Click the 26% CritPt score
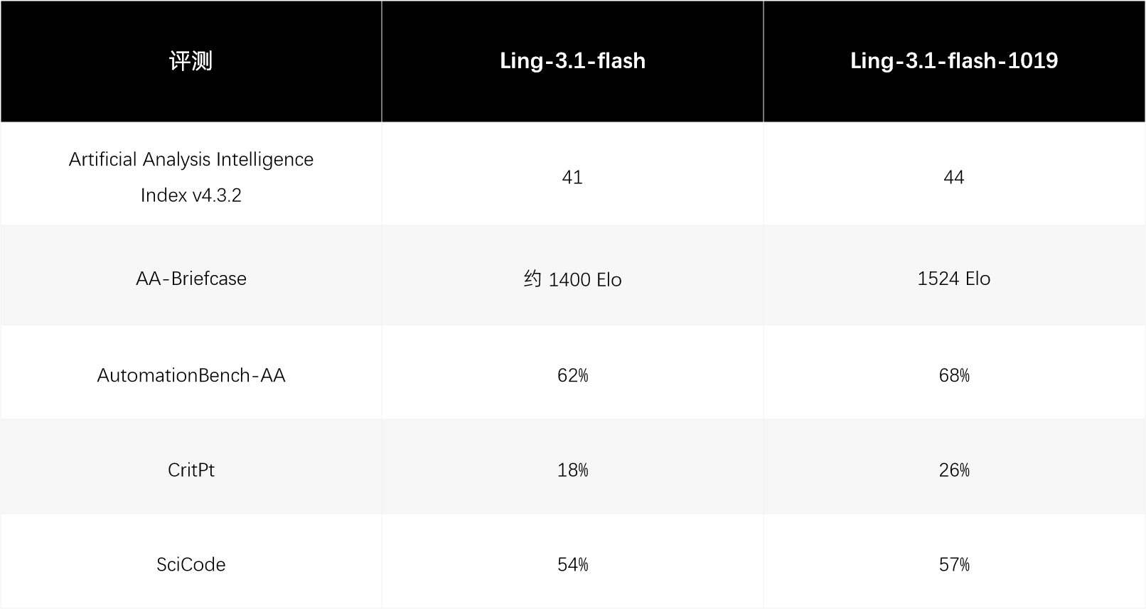The height and width of the screenshot is (609, 1146). coord(954,470)
